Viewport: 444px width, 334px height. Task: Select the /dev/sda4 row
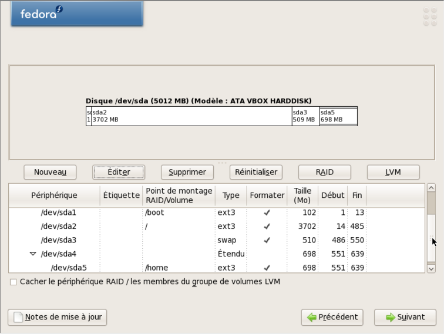pos(217,254)
